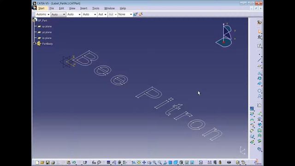Open the Help menu

pyautogui.click(x=123, y=8)
